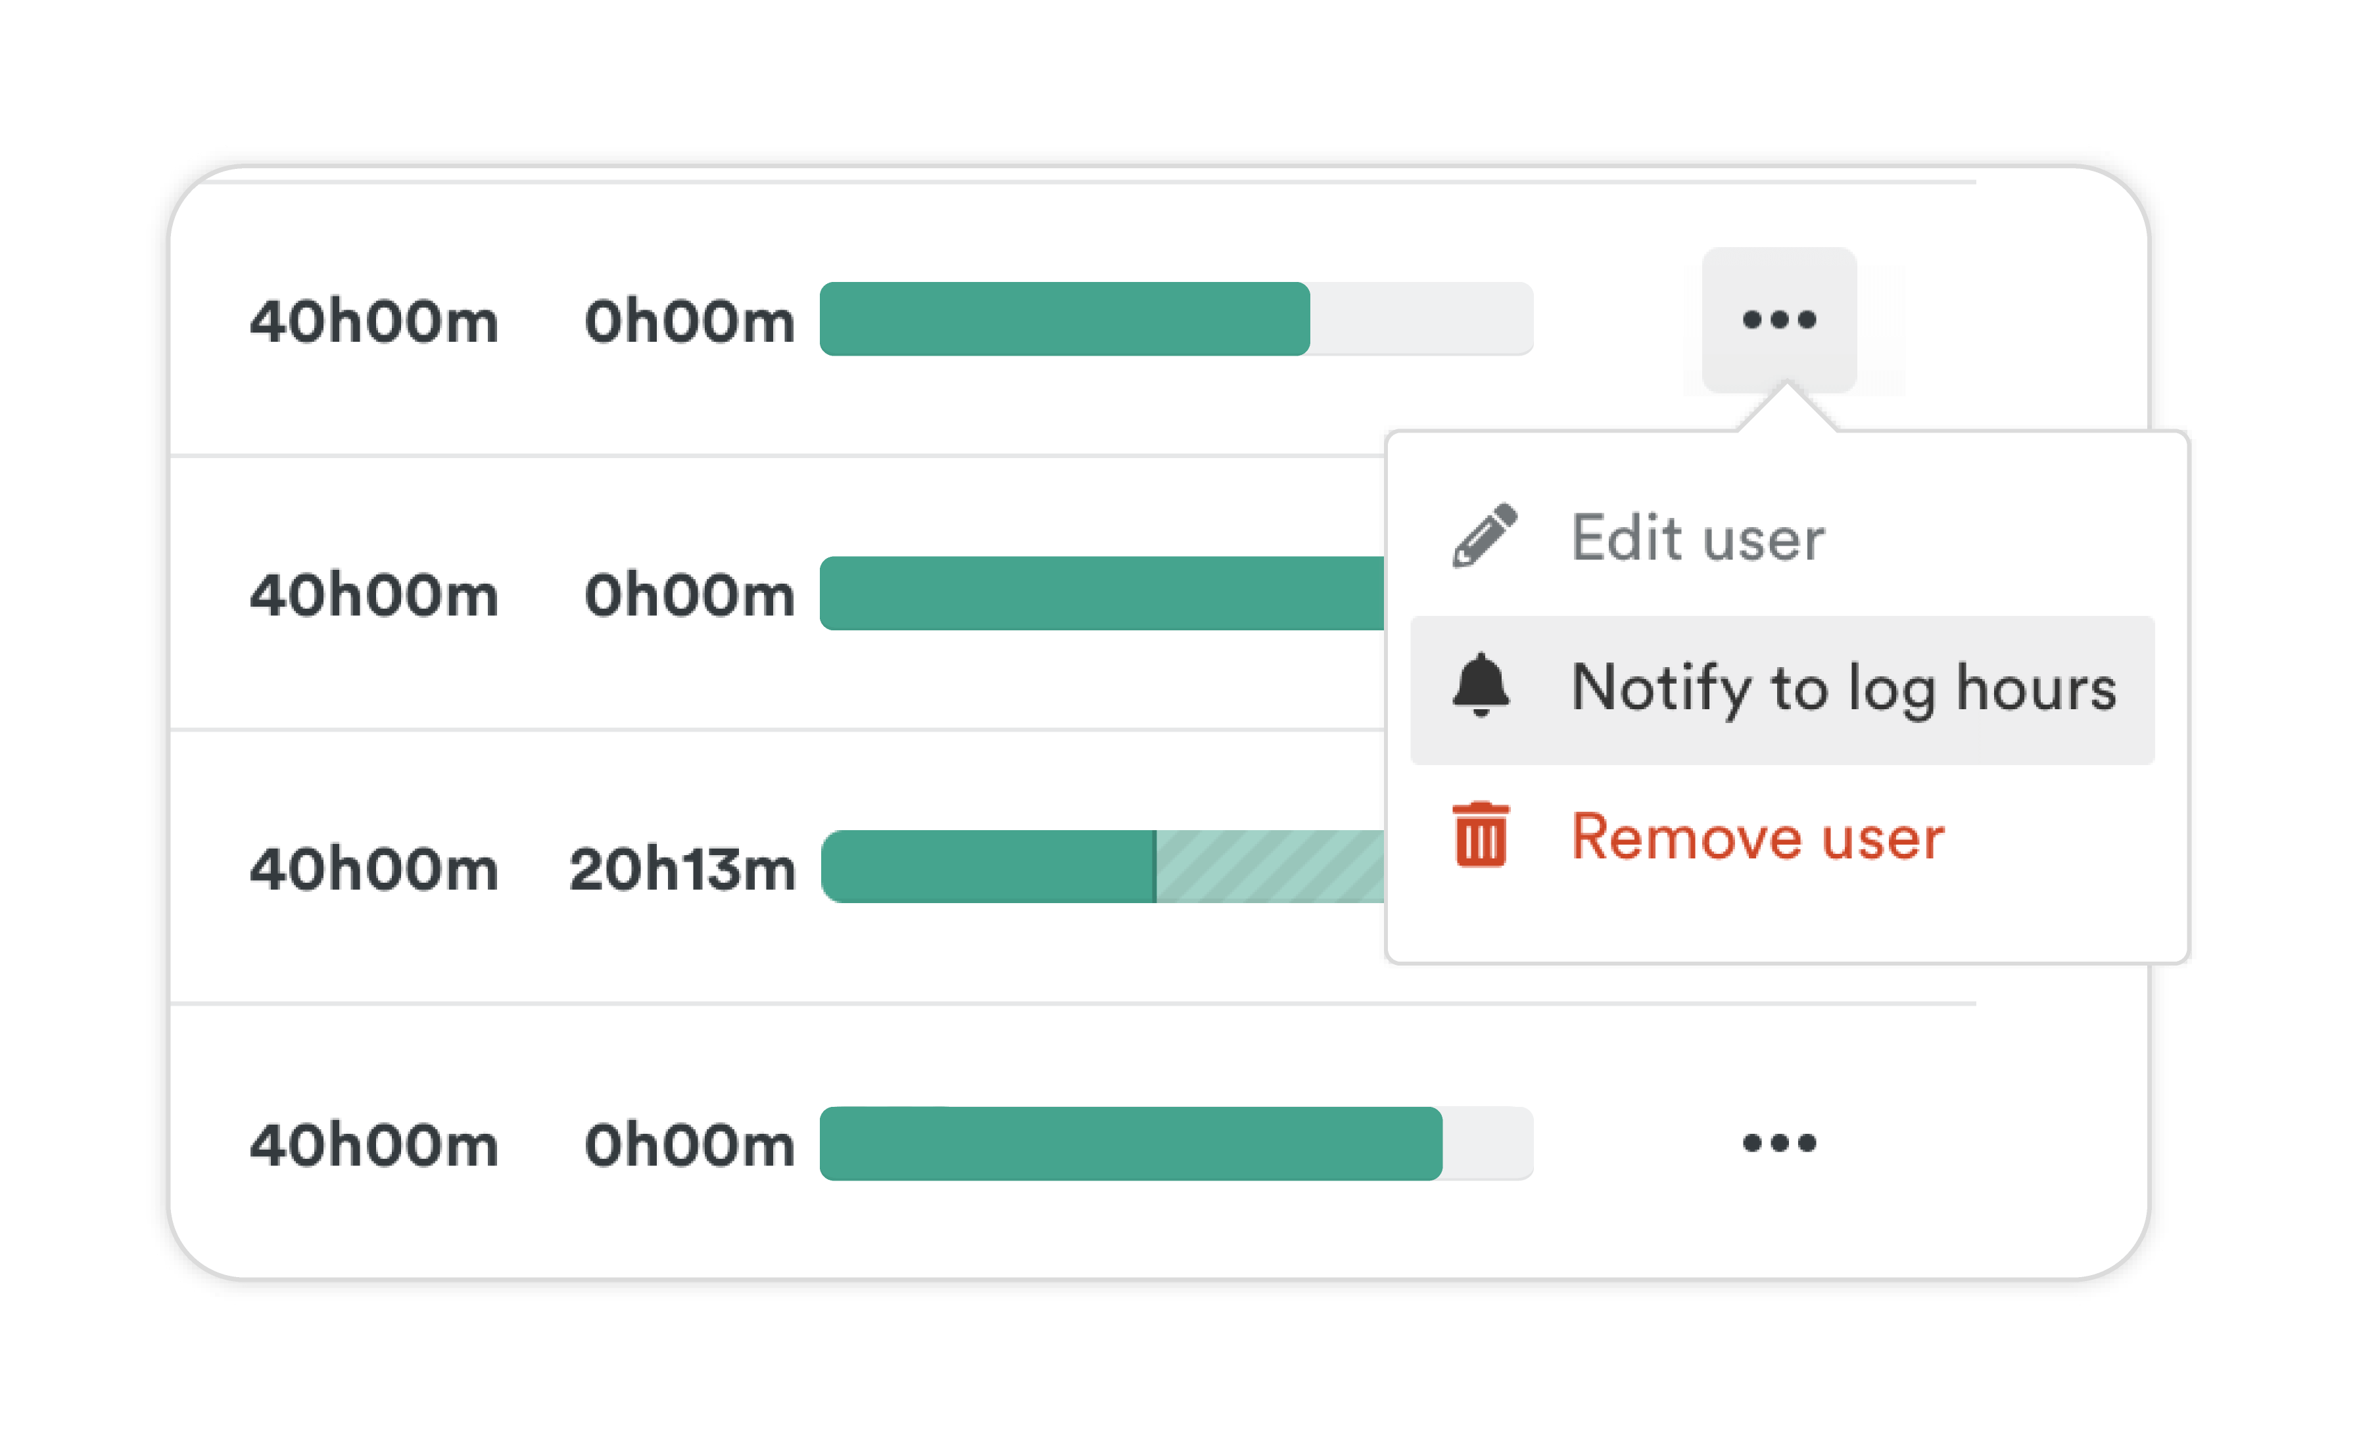
Task: Click the solid green part of 20h13m bar
Action: 988,867
